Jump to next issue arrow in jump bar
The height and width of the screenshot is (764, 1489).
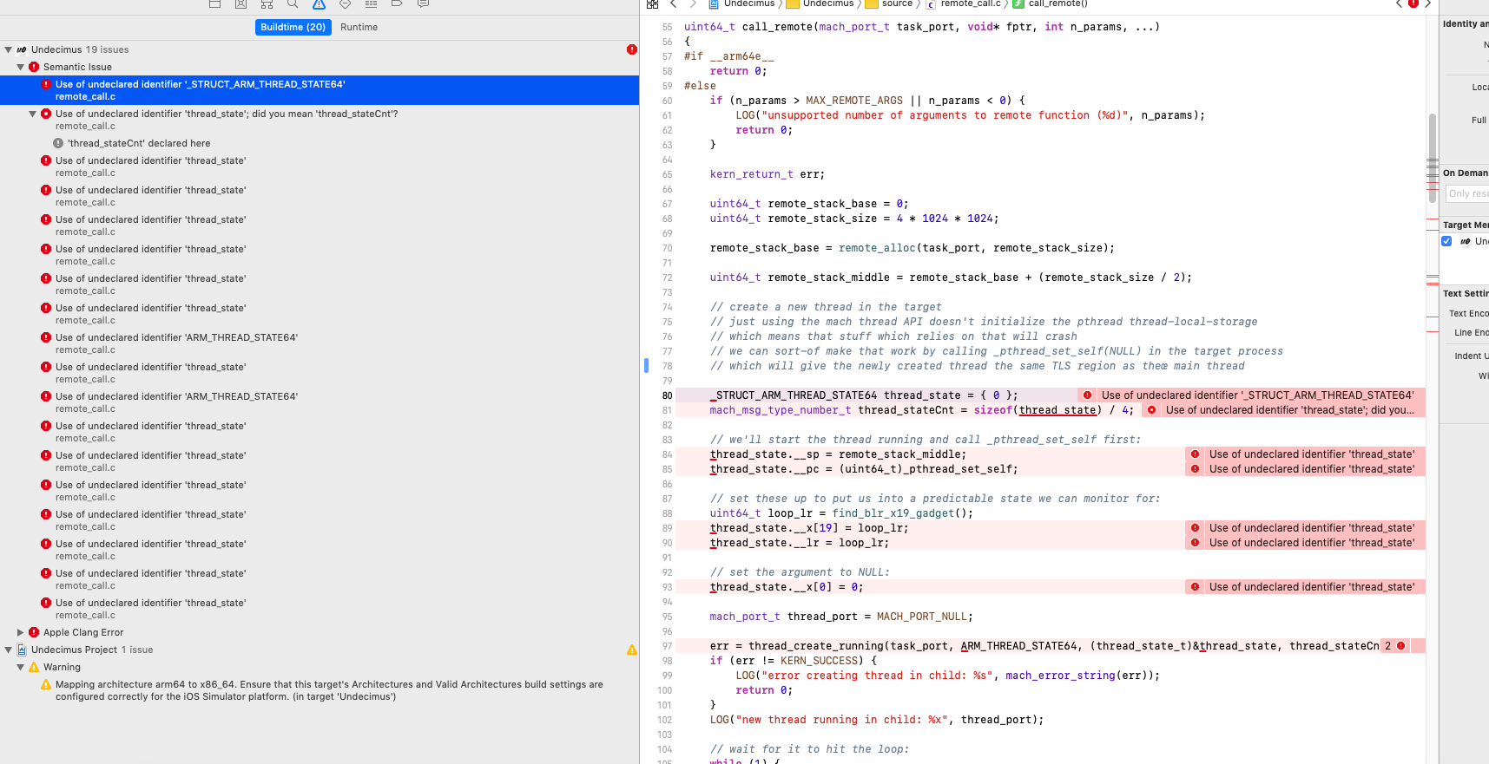pyautogui.click(x=1427, y=3)
